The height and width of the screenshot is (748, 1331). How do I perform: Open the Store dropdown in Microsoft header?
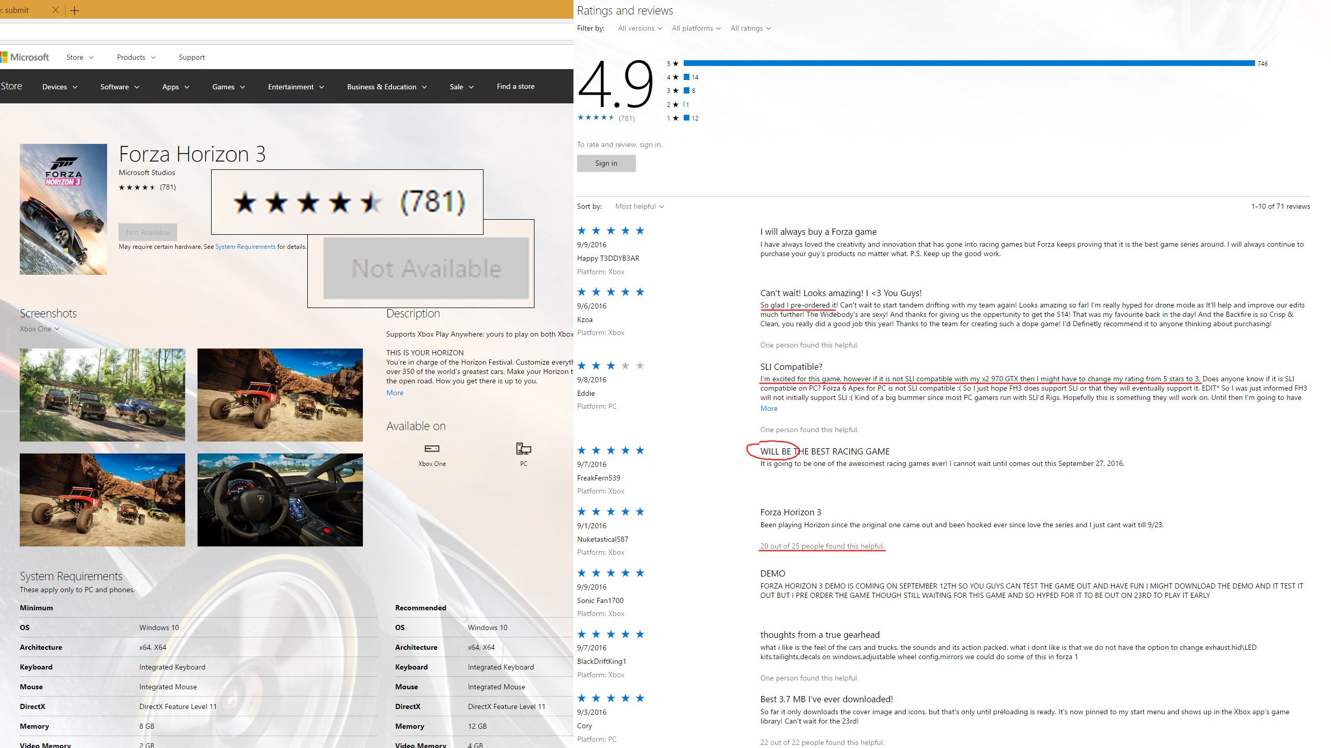[x=80, y=57]
